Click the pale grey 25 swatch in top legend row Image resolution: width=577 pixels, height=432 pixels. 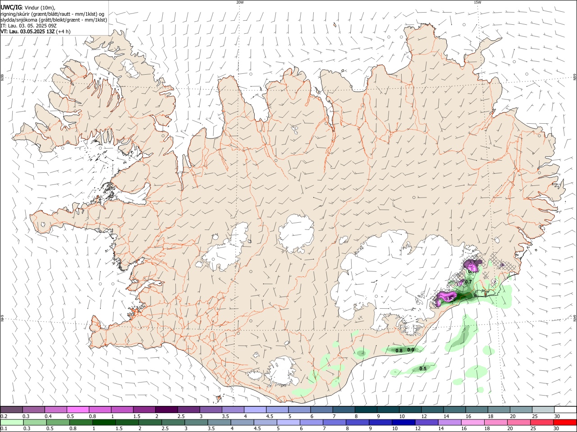click(543, 409)
